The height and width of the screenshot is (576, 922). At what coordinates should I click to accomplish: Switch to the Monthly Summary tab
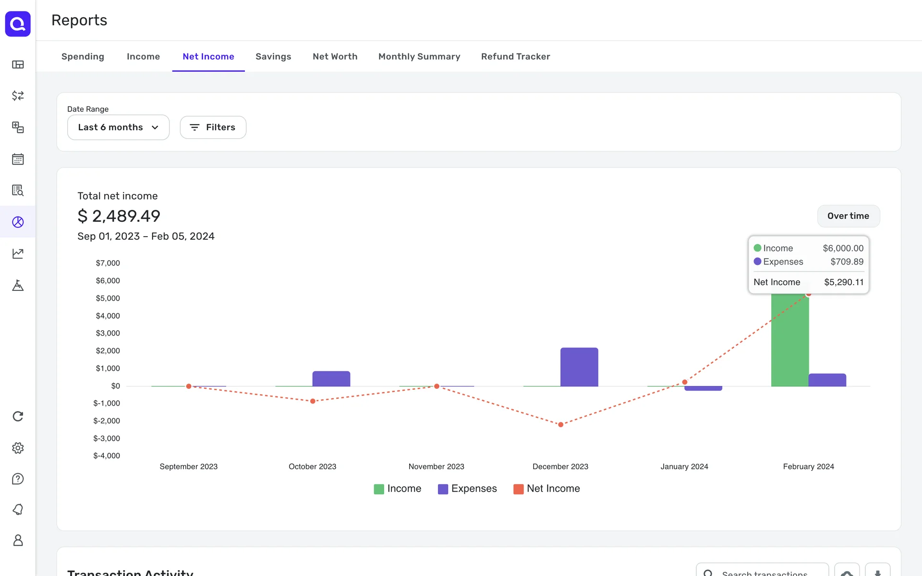point(419,57)
